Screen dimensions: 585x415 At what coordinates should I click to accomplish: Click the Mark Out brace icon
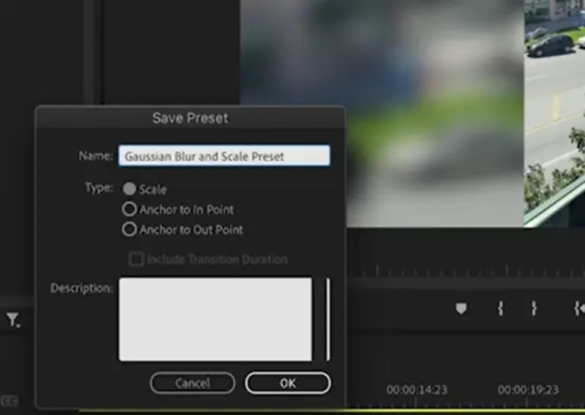click(x=534, y=309)
